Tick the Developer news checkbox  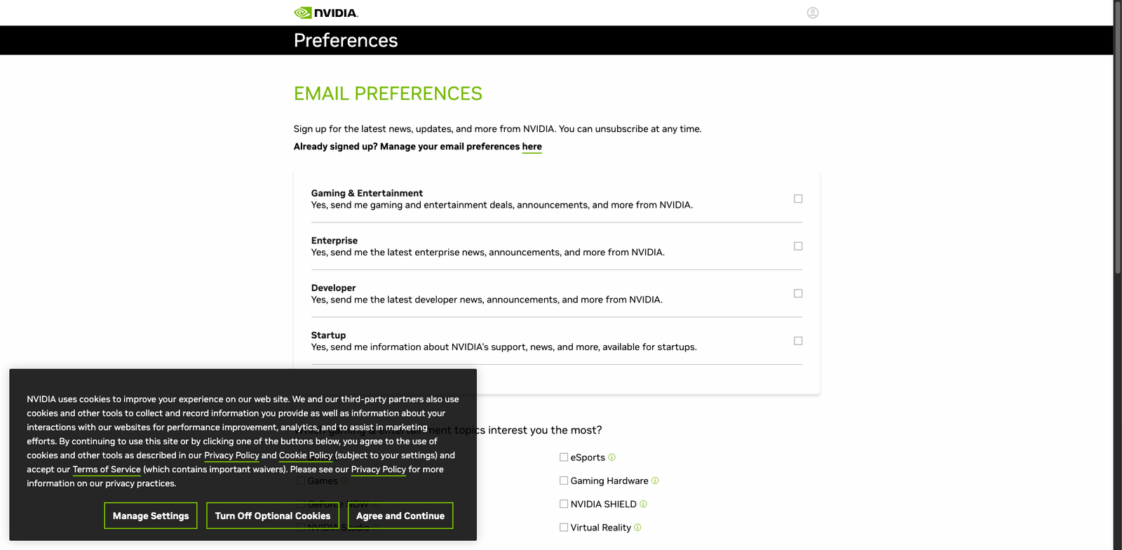point(798,293)
